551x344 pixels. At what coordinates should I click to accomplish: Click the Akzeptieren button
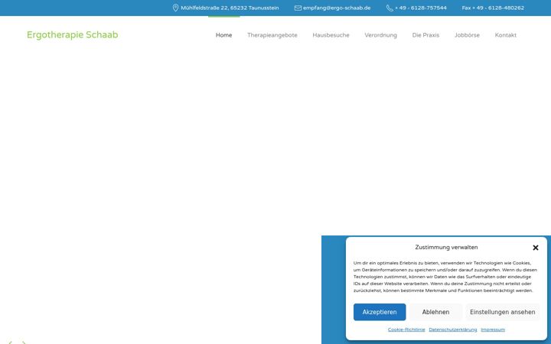click(x=380, y=312)
